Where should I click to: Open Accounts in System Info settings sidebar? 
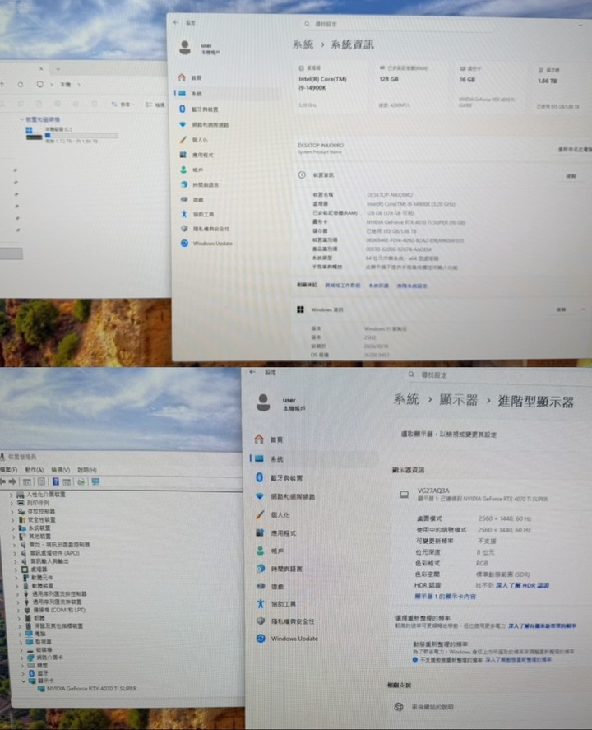[x=192, y=170]
